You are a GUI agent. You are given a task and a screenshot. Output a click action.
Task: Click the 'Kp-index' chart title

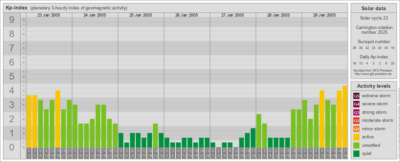tap(17, 8)
